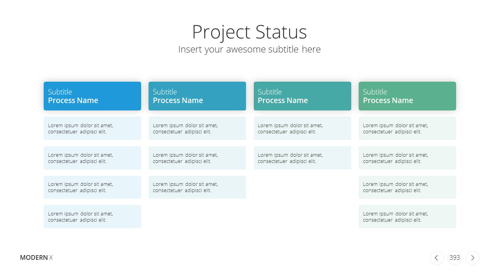The width and height of the screenshot is (499, 280).
Task: Go to the next slide arrow
Action: click(x=472, y=258)
